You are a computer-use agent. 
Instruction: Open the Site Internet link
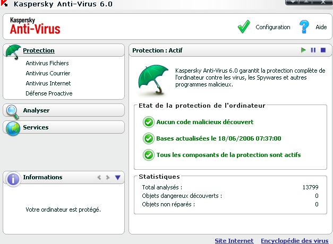234,241
